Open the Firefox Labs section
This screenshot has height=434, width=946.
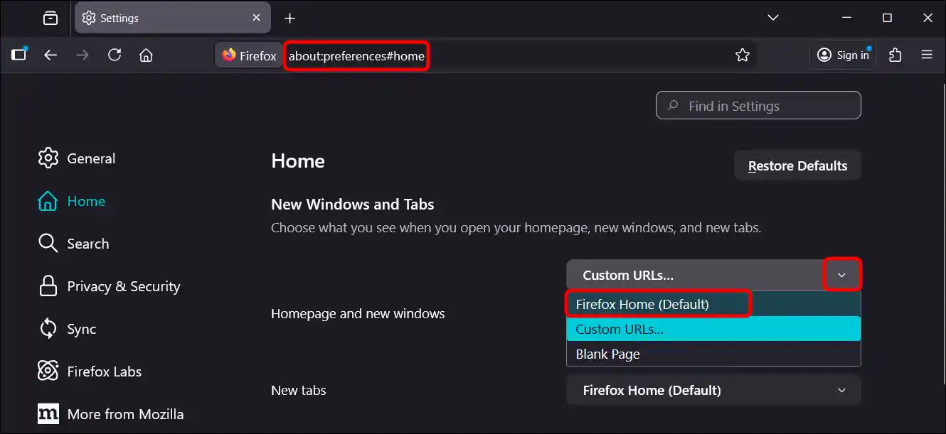tap(104, 371)
